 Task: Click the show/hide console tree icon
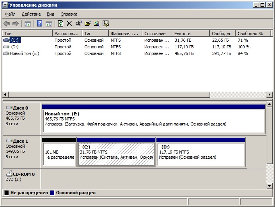tap(28, 24)
